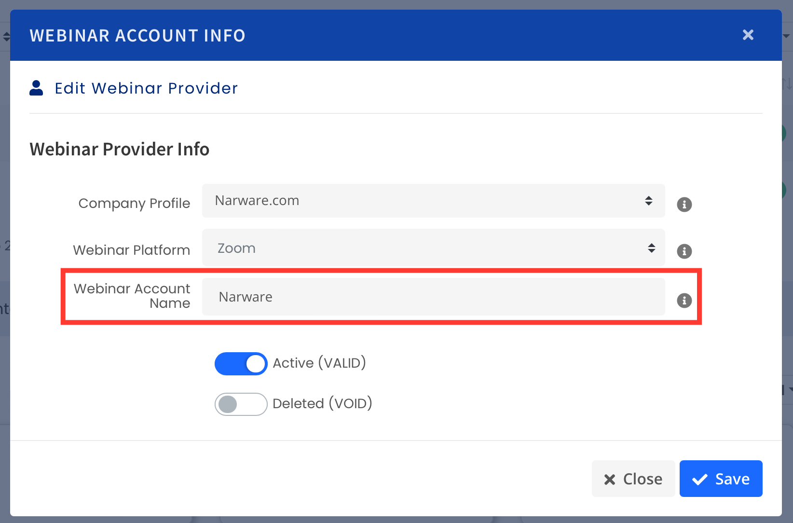Click the Close button
Viewport: 793px width, 523px height.
(x=633, y=479)
